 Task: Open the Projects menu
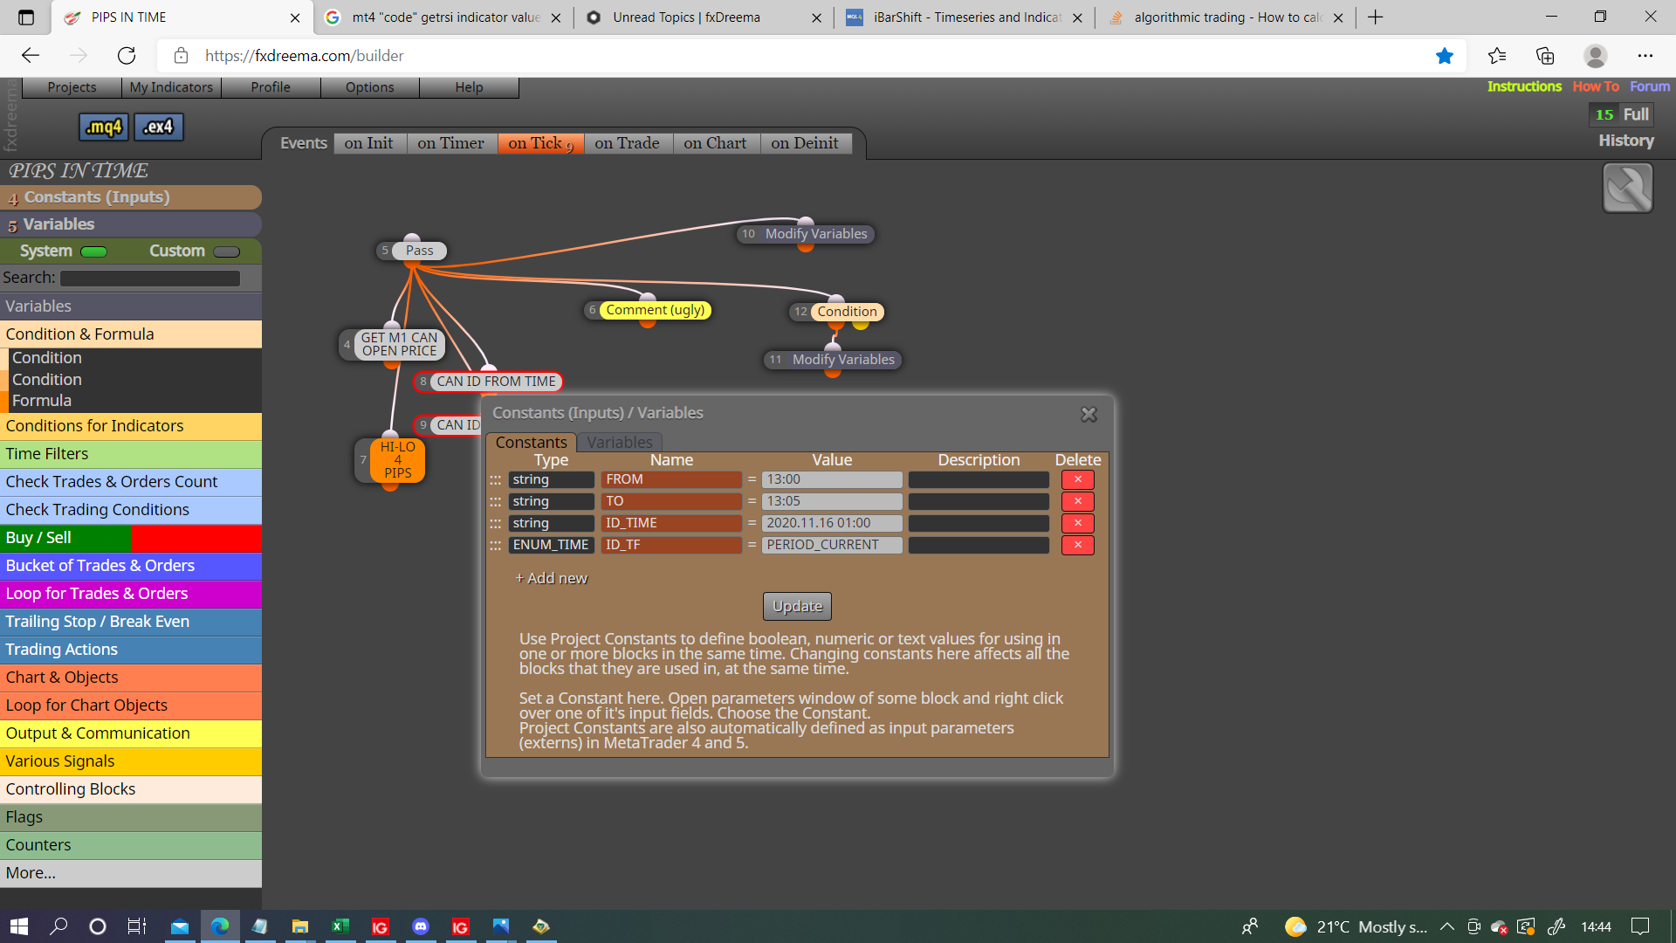click(x=72, y=87)
